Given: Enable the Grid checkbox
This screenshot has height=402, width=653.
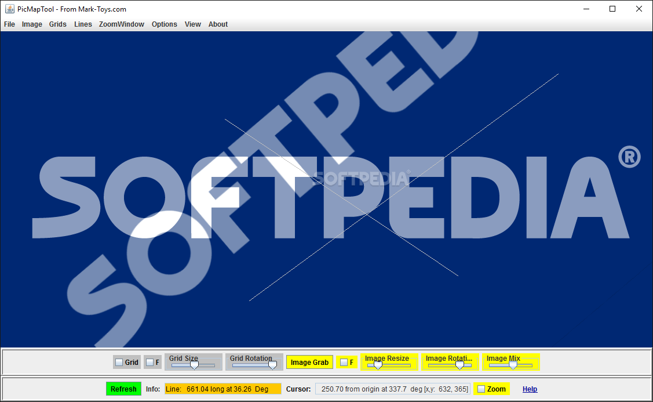Looking at the screenshot, I should tap(119, 363).
